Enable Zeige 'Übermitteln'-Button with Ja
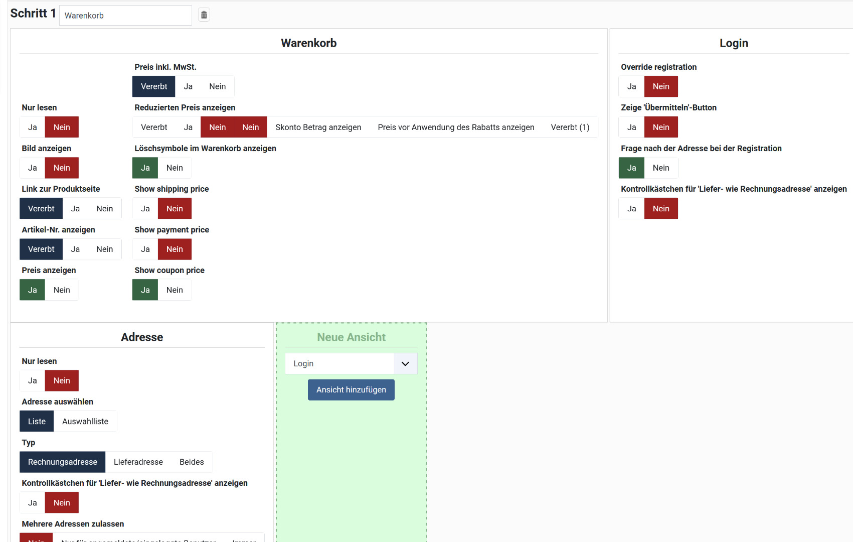This screenshot has width=853, height=542. tap(631, 127)
